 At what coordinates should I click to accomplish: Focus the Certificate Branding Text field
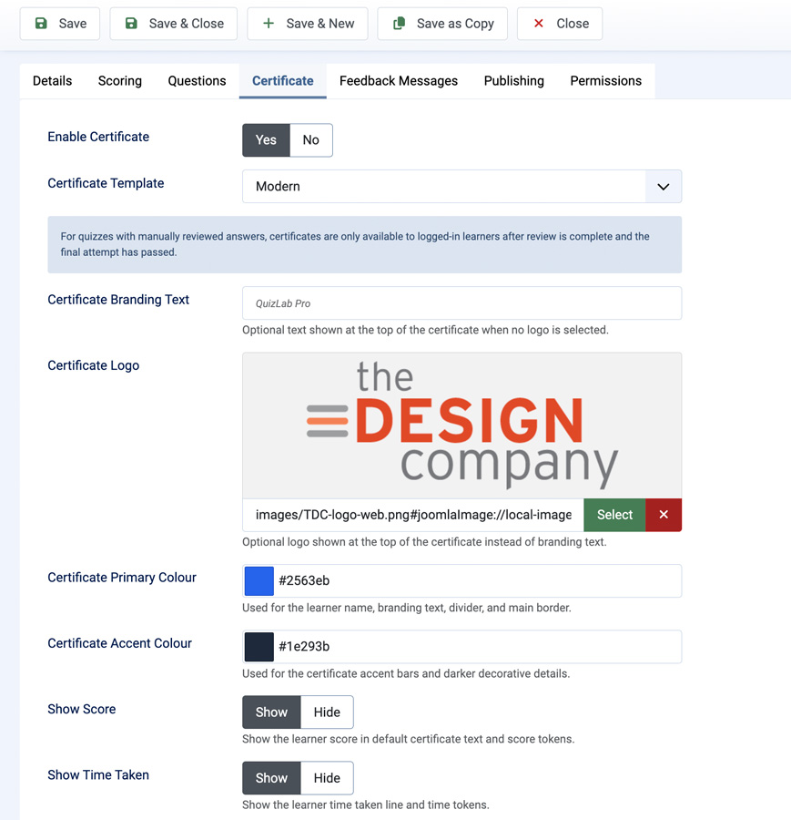461,303
